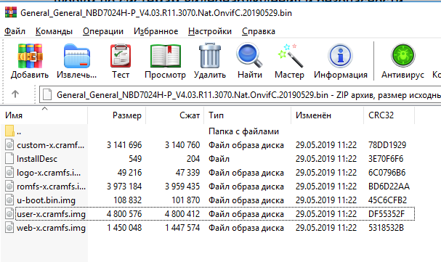Sort by Тип column header

(x=248, y=115)
